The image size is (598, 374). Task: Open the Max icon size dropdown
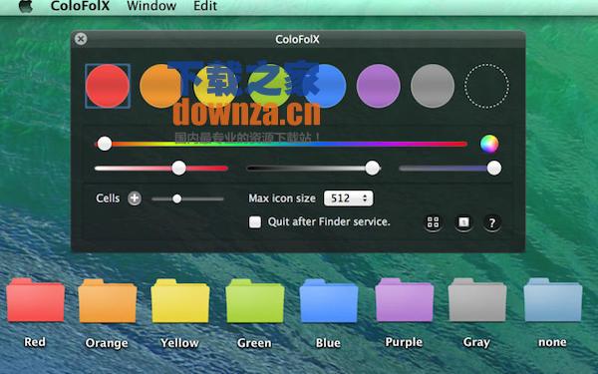click(x=348, y=198)
